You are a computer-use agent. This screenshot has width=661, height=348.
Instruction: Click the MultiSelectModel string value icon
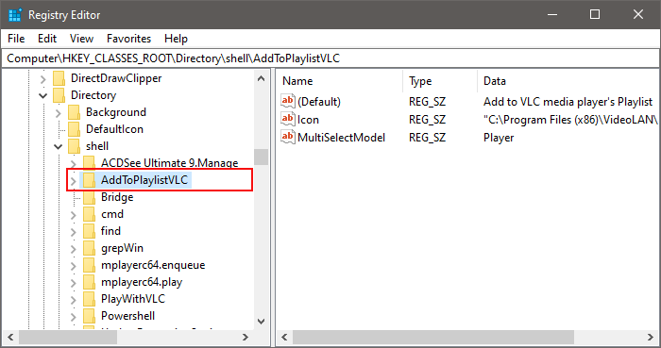(x=288, y=137)
